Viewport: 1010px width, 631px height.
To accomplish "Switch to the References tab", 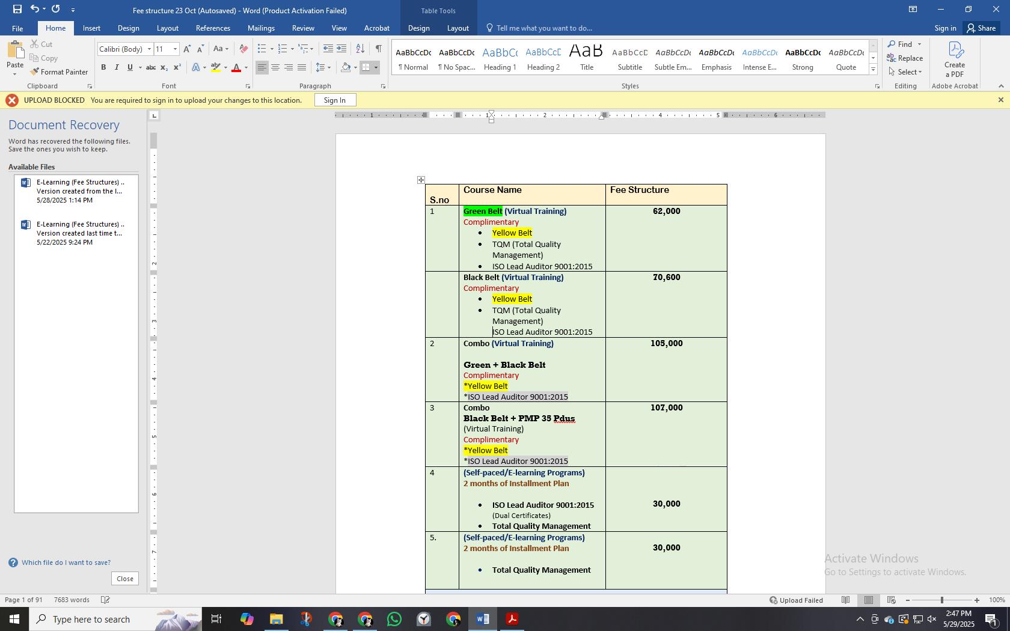I will [213, 28].
